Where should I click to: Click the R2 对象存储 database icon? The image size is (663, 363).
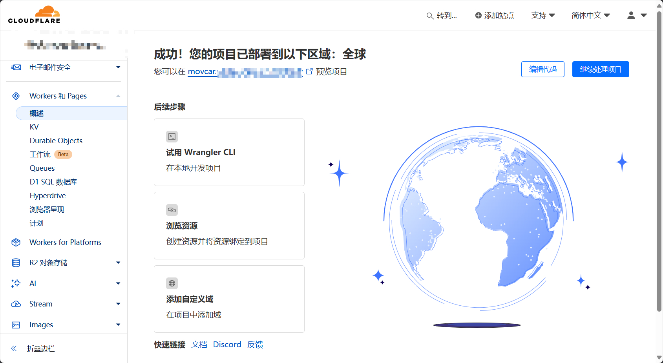(x=16, y=263)
